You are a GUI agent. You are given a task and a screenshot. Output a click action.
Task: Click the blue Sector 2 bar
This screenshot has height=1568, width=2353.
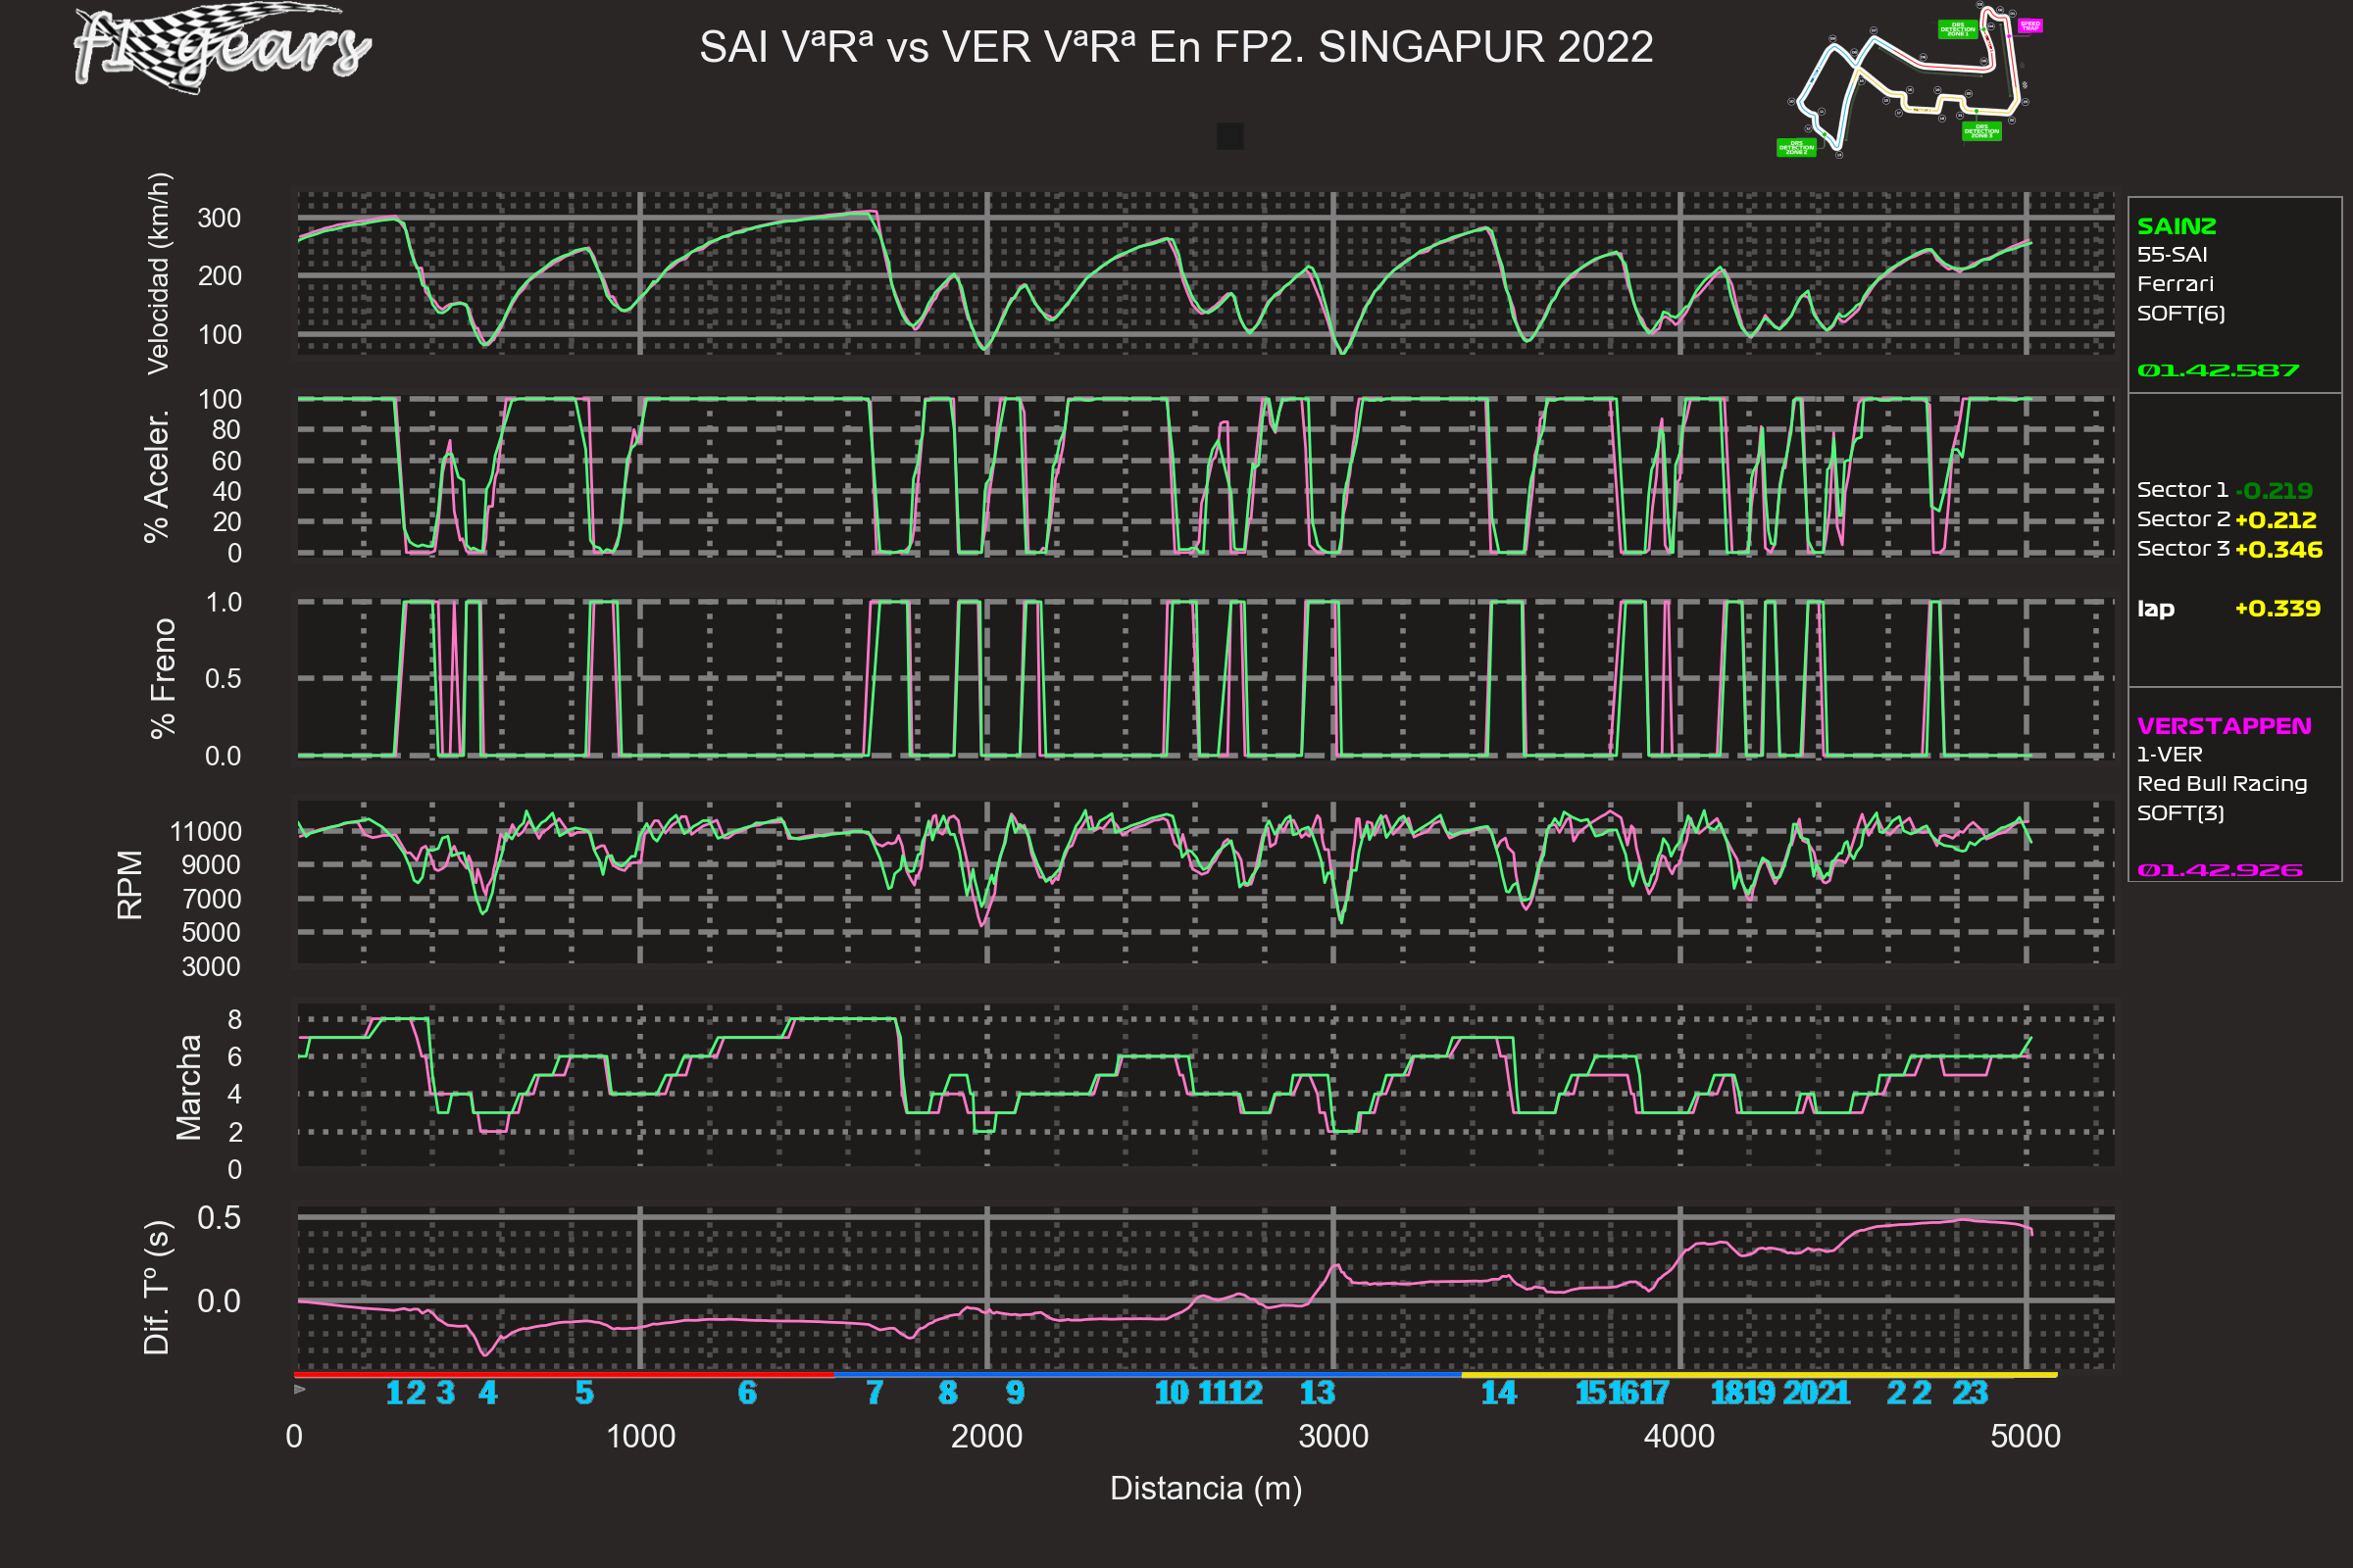click(1146, 1375)
